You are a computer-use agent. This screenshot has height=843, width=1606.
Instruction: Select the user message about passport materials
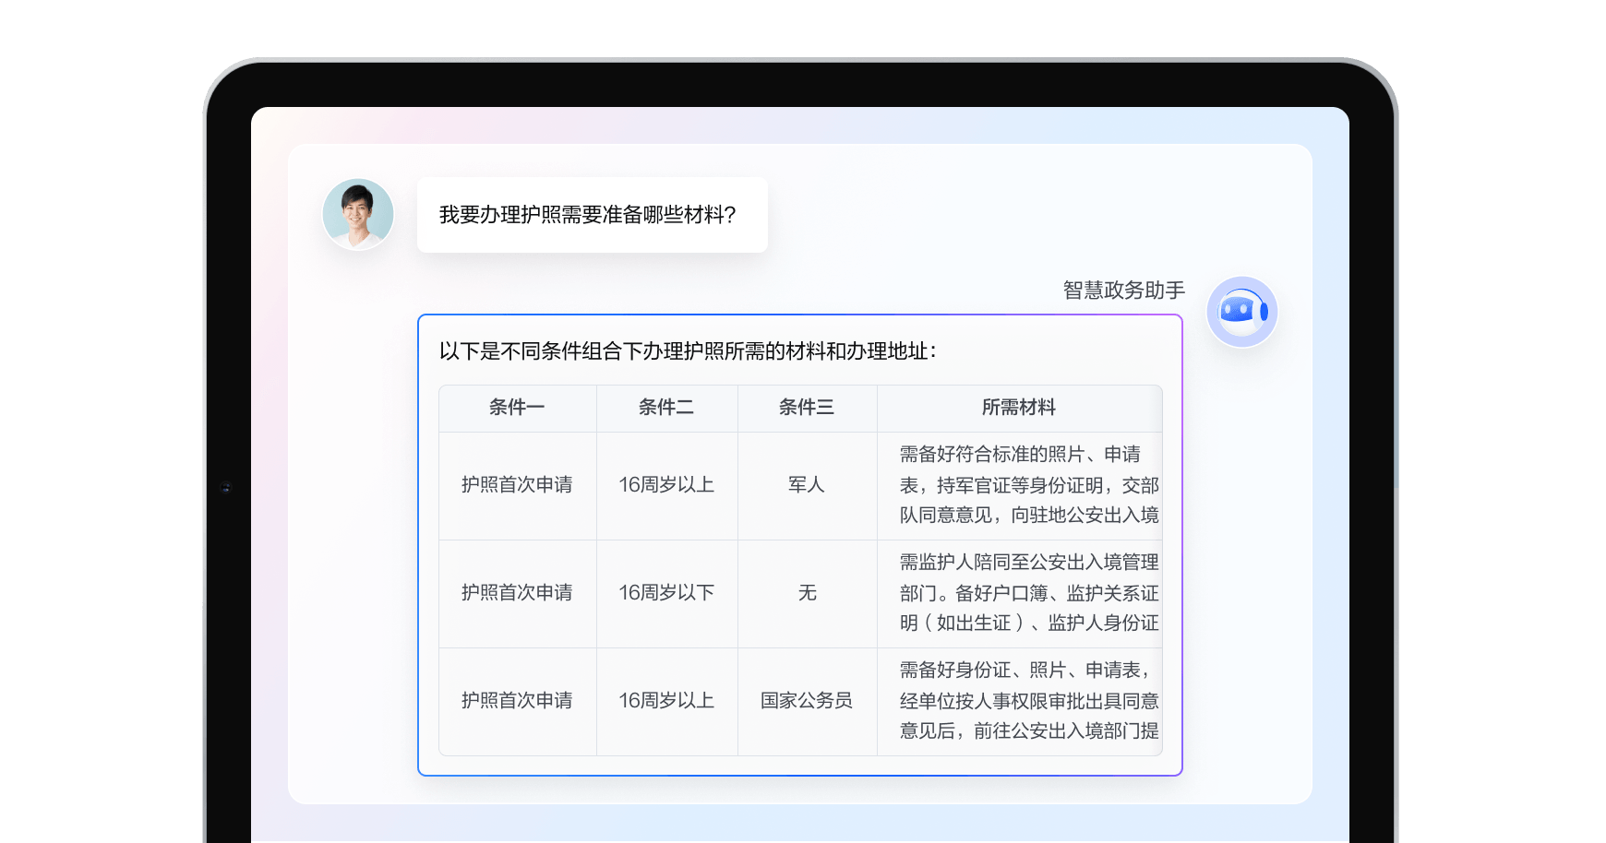[x=592, y=215]
